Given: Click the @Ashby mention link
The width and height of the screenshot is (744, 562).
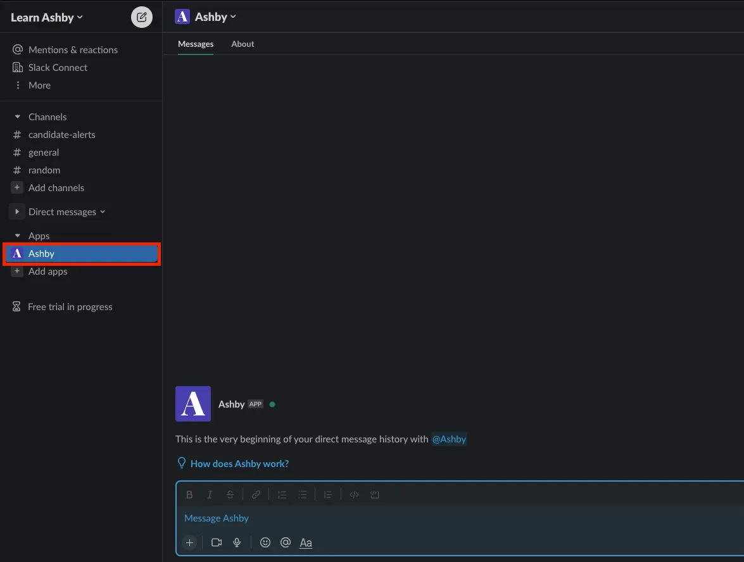Looking at the screenshot, I should (449, 439).
